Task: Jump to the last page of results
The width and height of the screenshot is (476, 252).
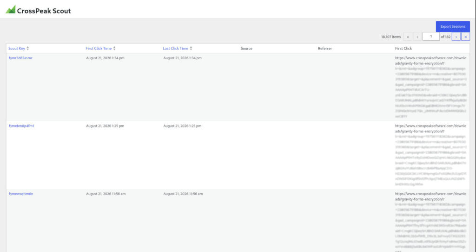Action: tap(465, 37)
